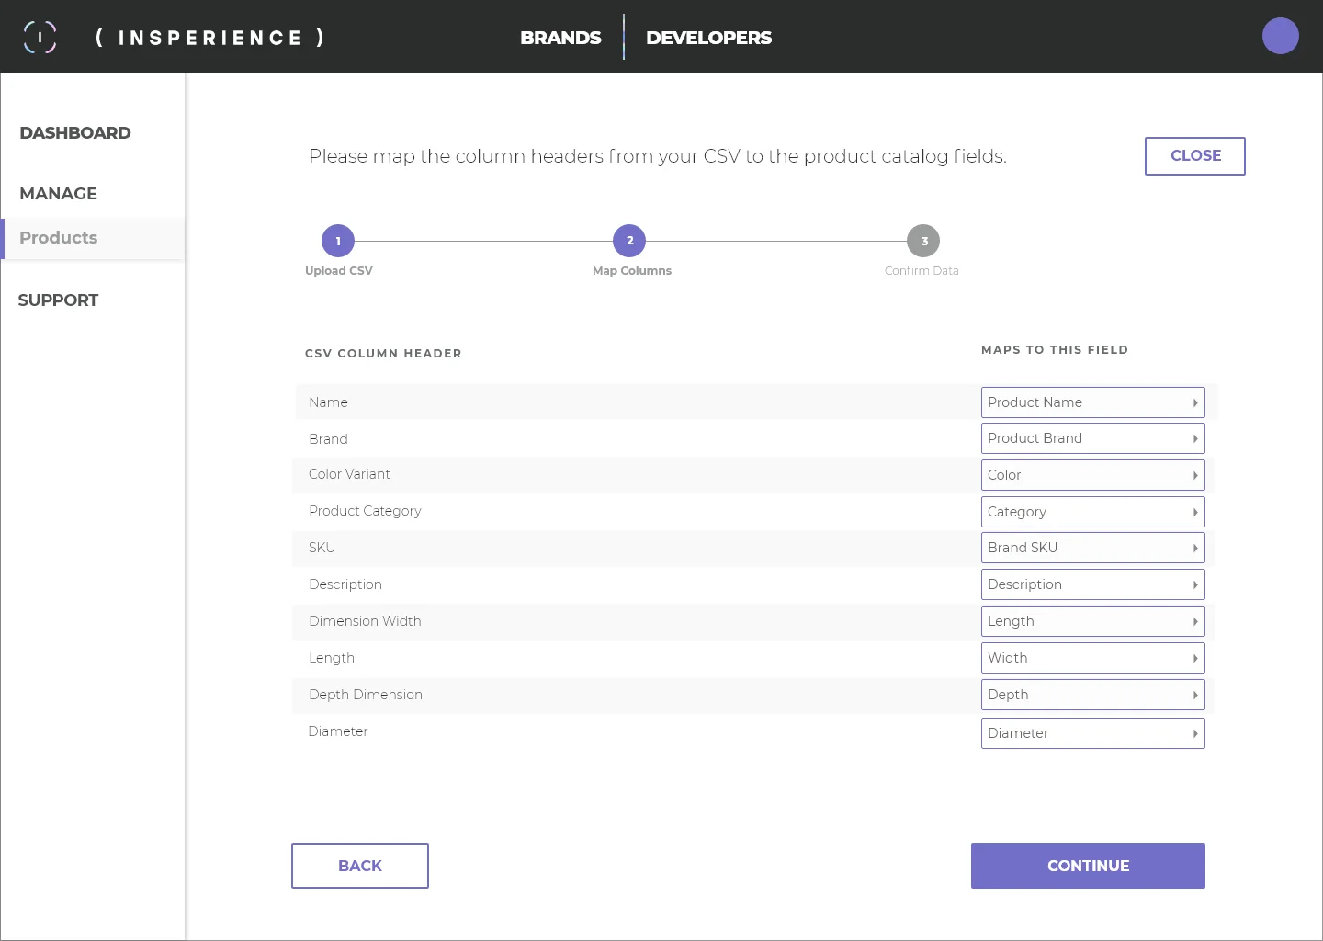Click the BACK button
The height and width of the screenshot is (941, 1323).
coord(360,866)
